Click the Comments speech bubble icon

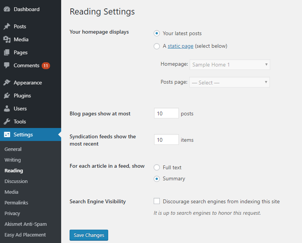click(7, 65)
